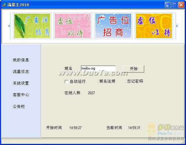Open 我的信息 in the sidebar

click(x=21, y=60)
